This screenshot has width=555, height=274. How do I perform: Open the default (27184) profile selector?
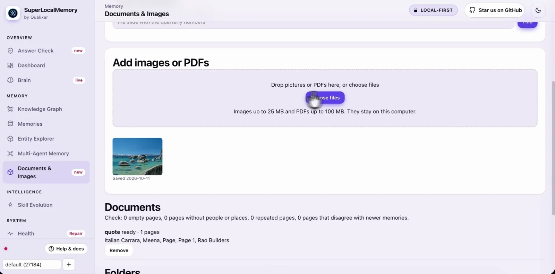click(32, 265)
